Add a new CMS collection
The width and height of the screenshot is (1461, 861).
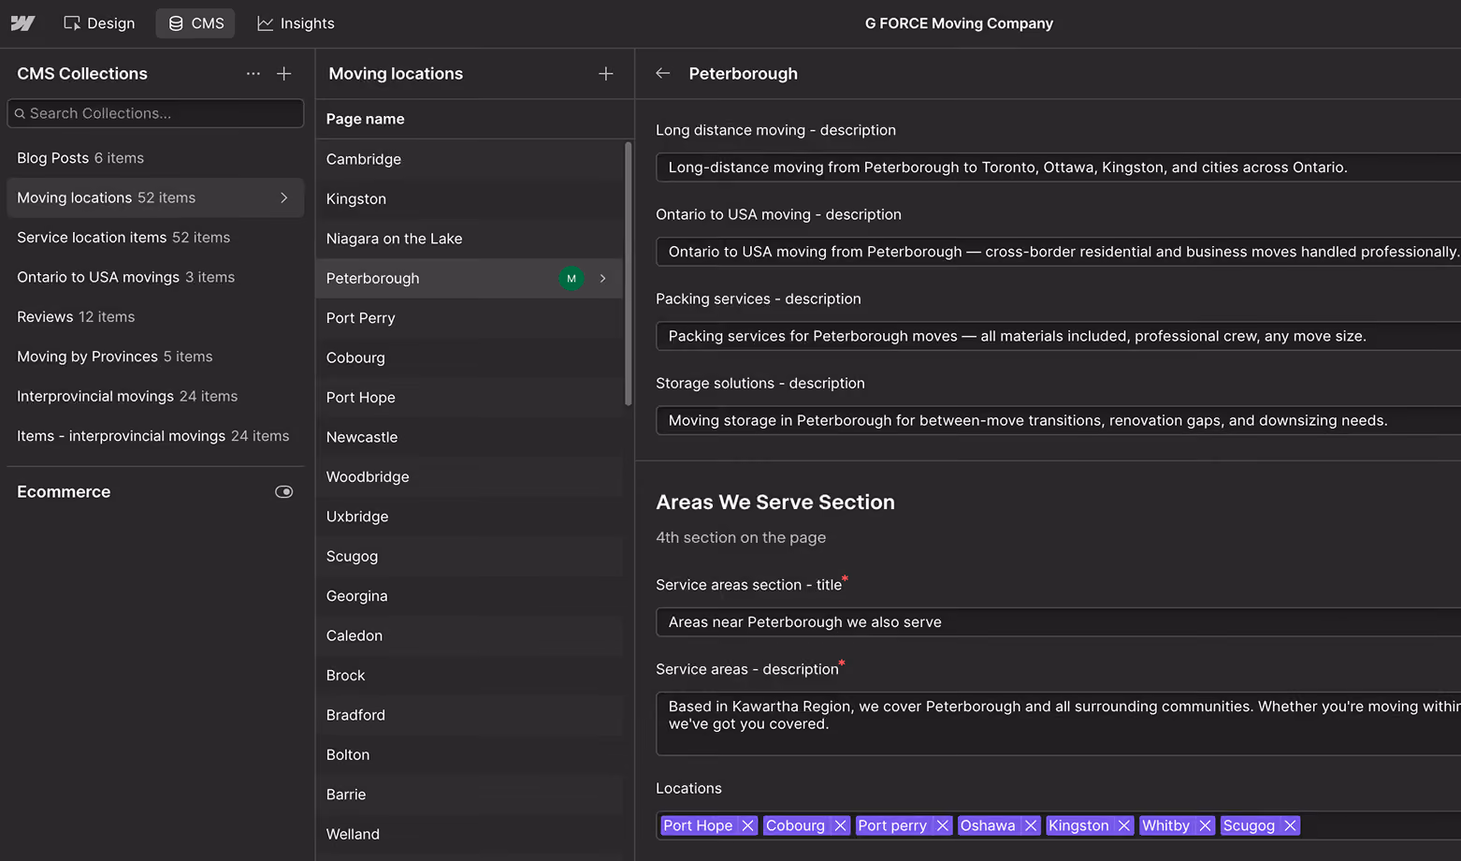[x=284, y=74]
